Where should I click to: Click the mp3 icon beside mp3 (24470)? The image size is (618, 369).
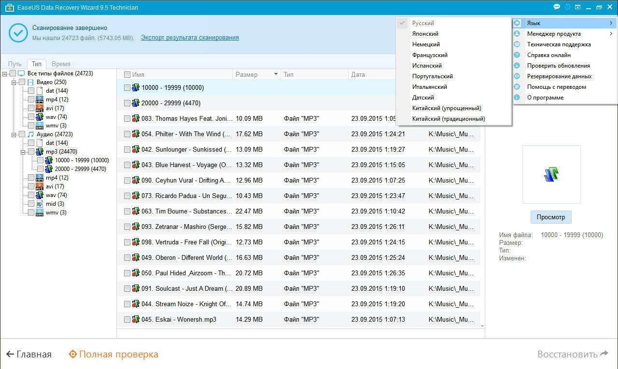pos(40,152)
